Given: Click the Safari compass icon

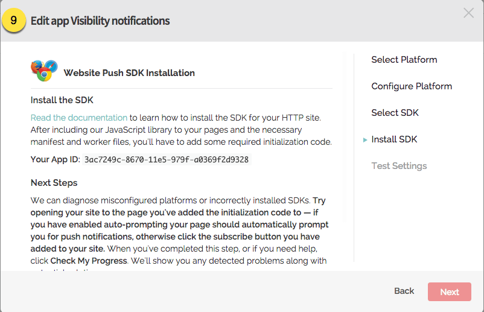Looking at the screenshot, I should (x=51, y=66).
